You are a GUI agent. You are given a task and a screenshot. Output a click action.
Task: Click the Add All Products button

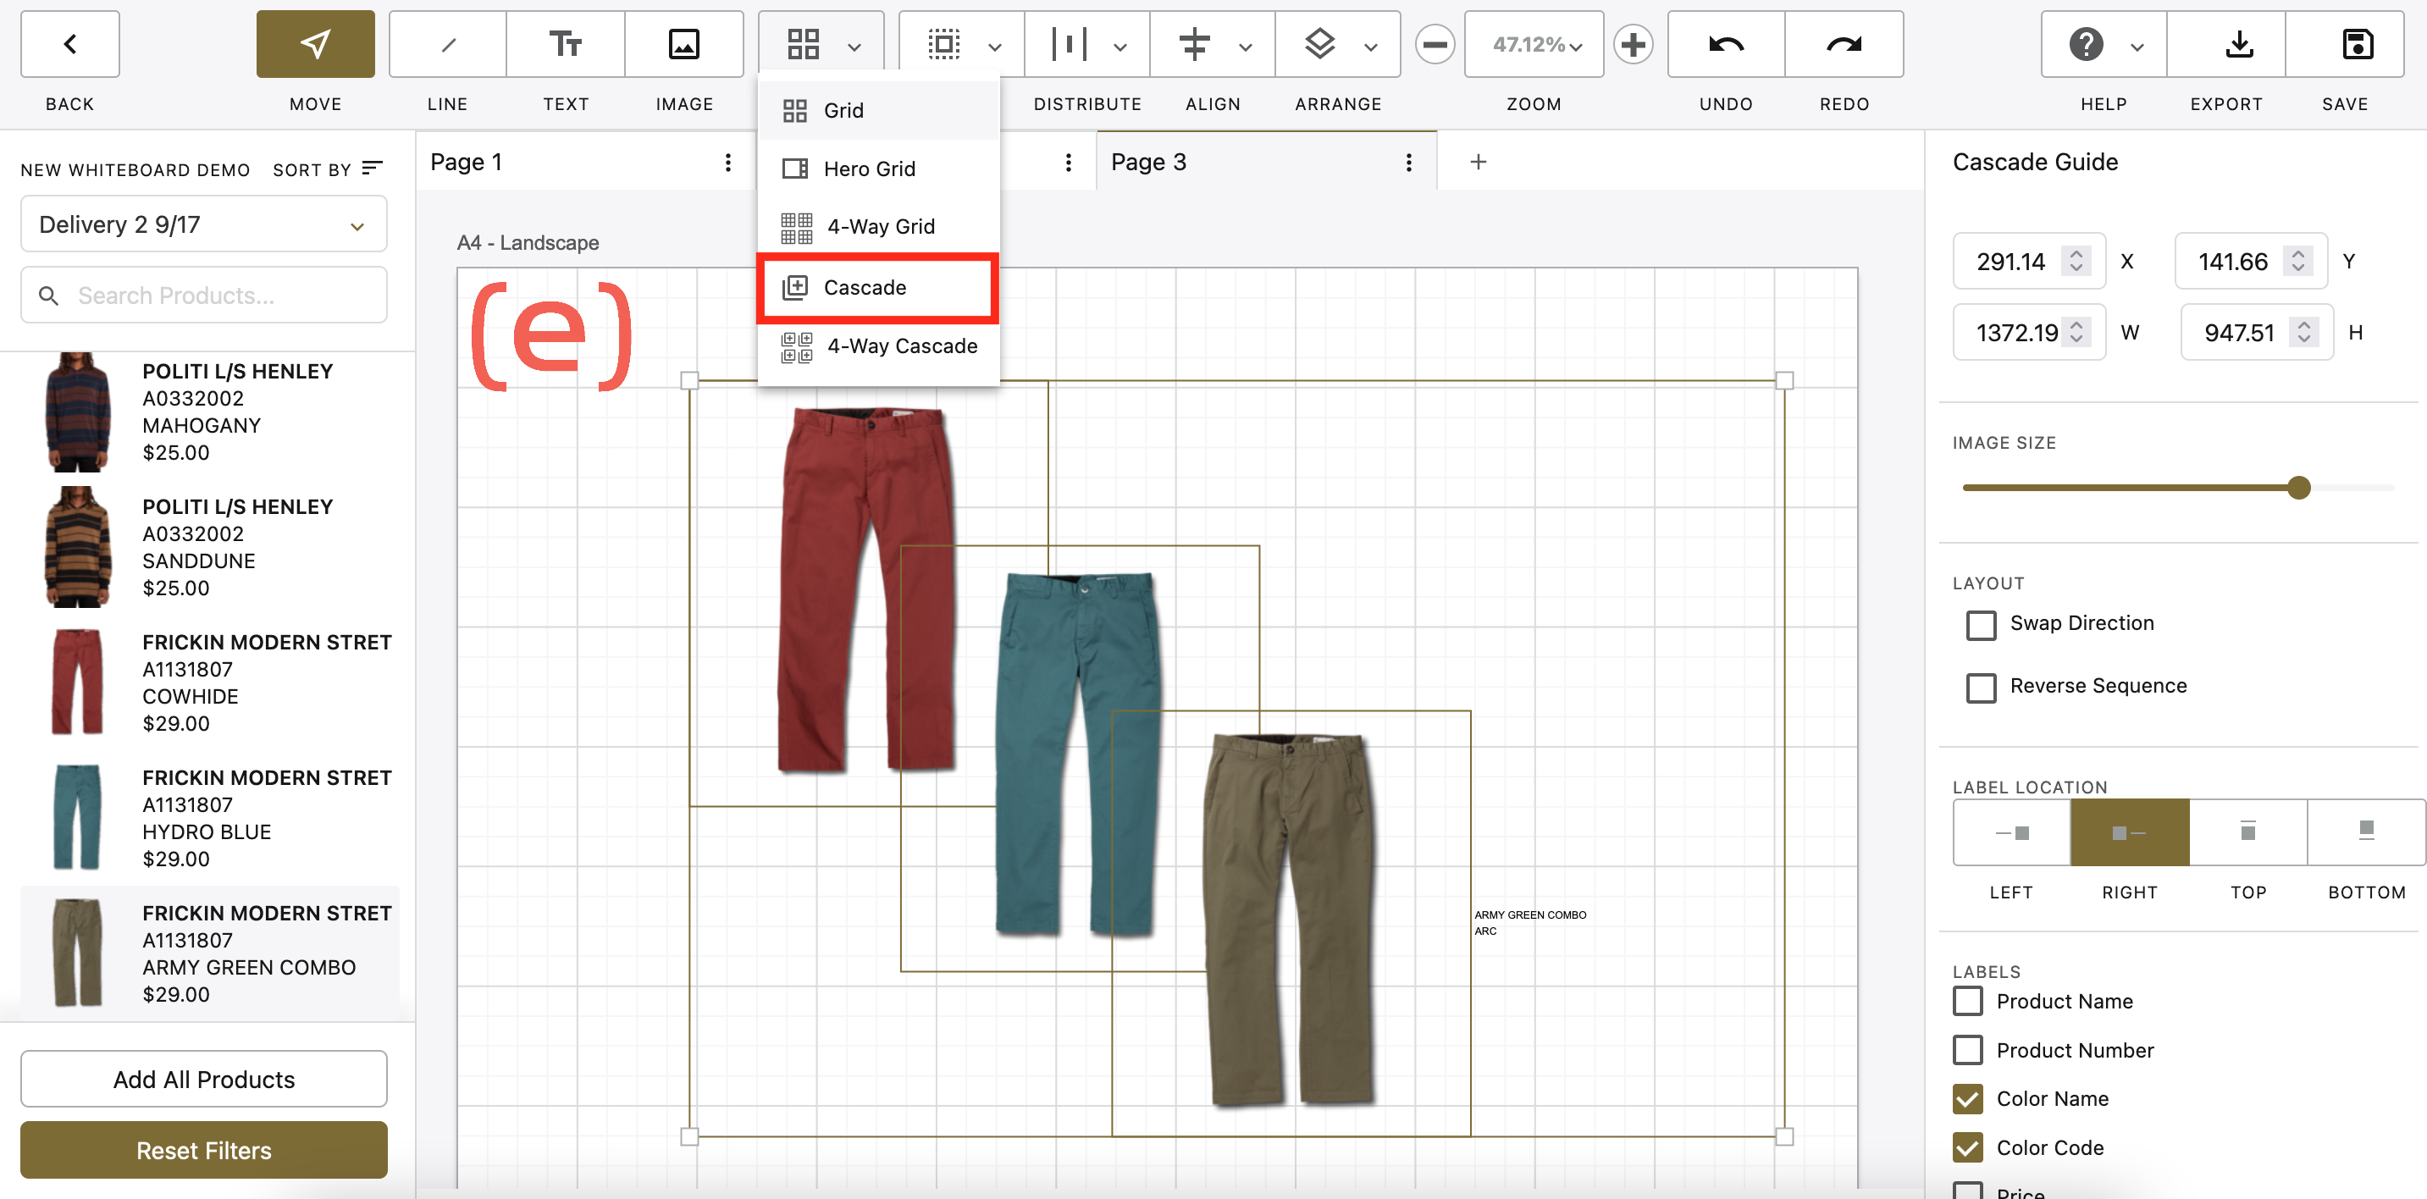pyautogui.click(x=203, y=1079)
